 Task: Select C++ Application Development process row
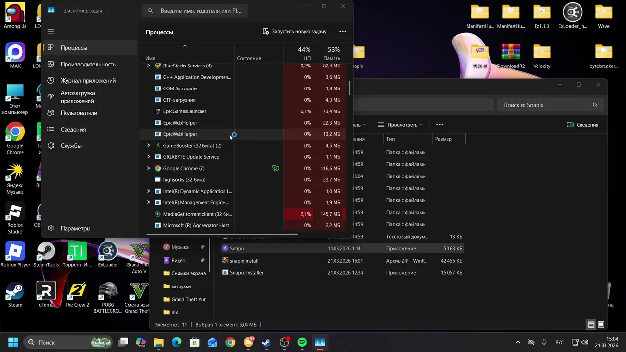tap(244, 77)
